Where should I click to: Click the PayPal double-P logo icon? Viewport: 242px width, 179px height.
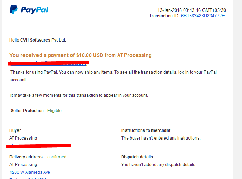point(14,9)
